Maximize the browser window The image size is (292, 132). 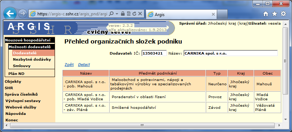tap(268, 4)
